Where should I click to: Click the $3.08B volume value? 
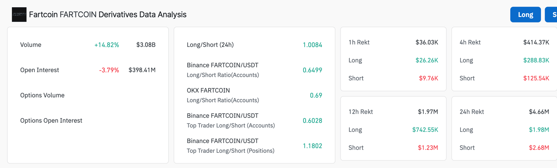tap(146, 45)
